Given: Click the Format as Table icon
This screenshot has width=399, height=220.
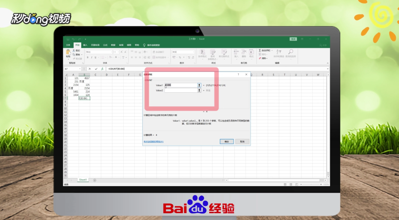Looking at the screenshot, I should pos(213,52).
